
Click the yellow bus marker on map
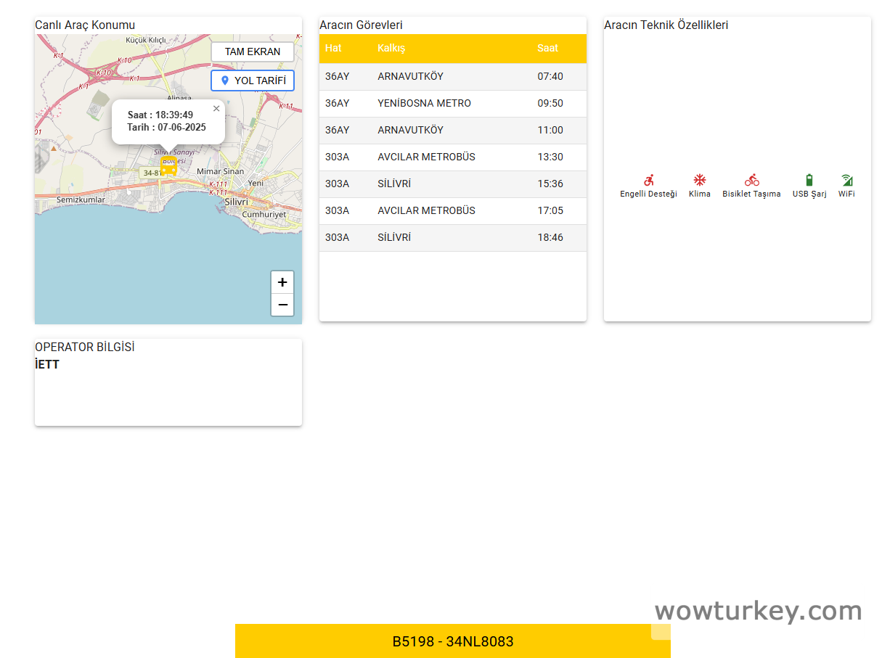coord(168,166)
